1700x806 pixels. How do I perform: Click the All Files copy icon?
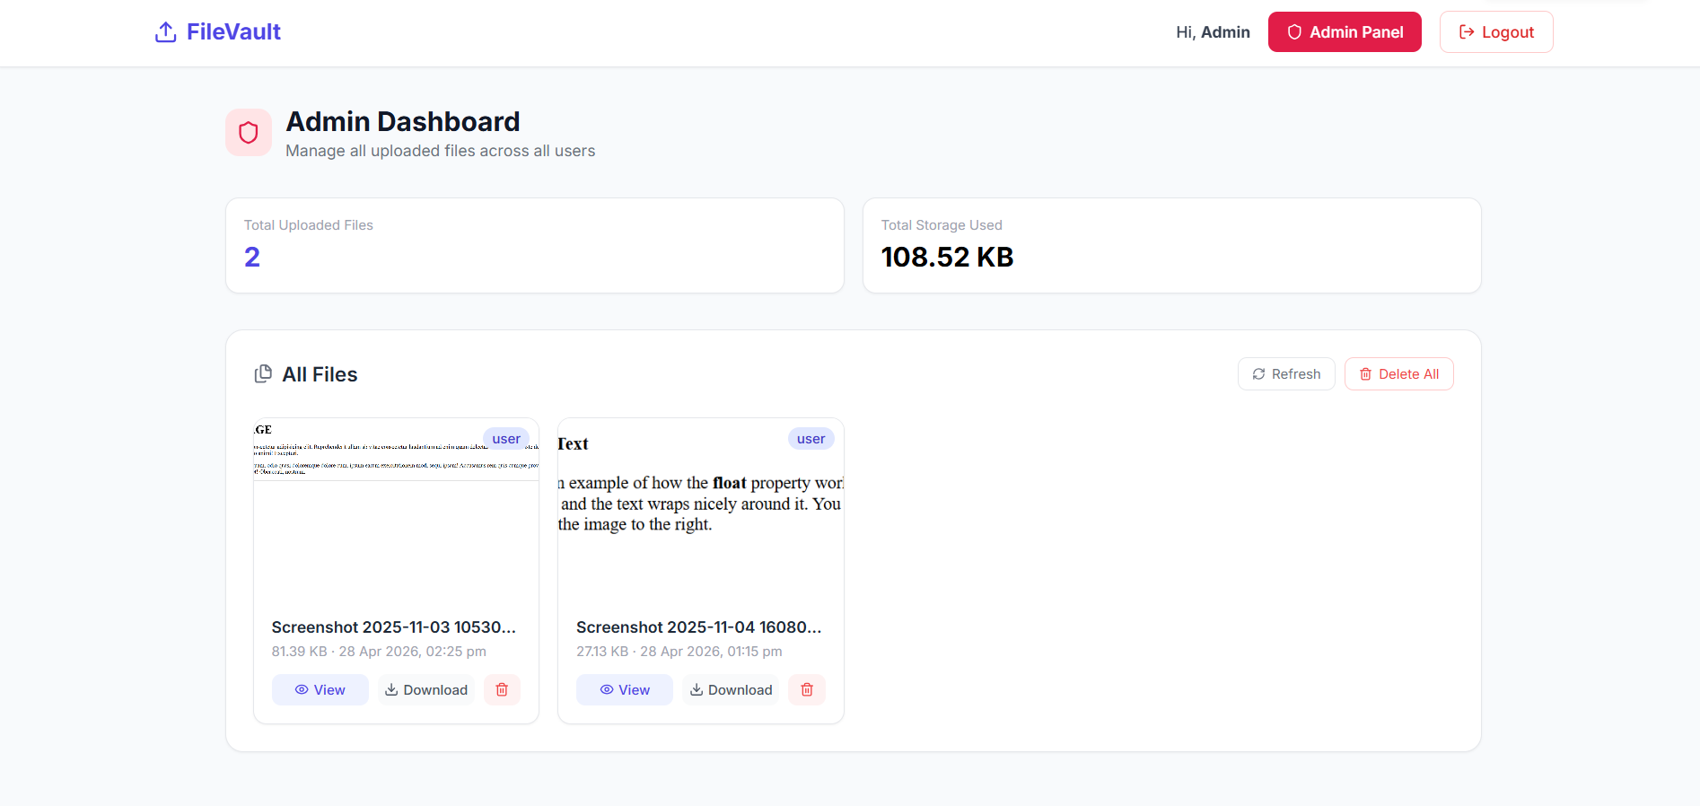click(263, 374)
